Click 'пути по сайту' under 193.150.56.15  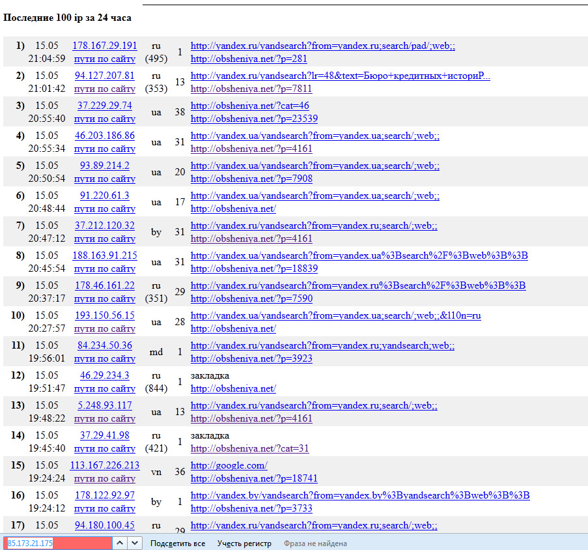(105, 329)
